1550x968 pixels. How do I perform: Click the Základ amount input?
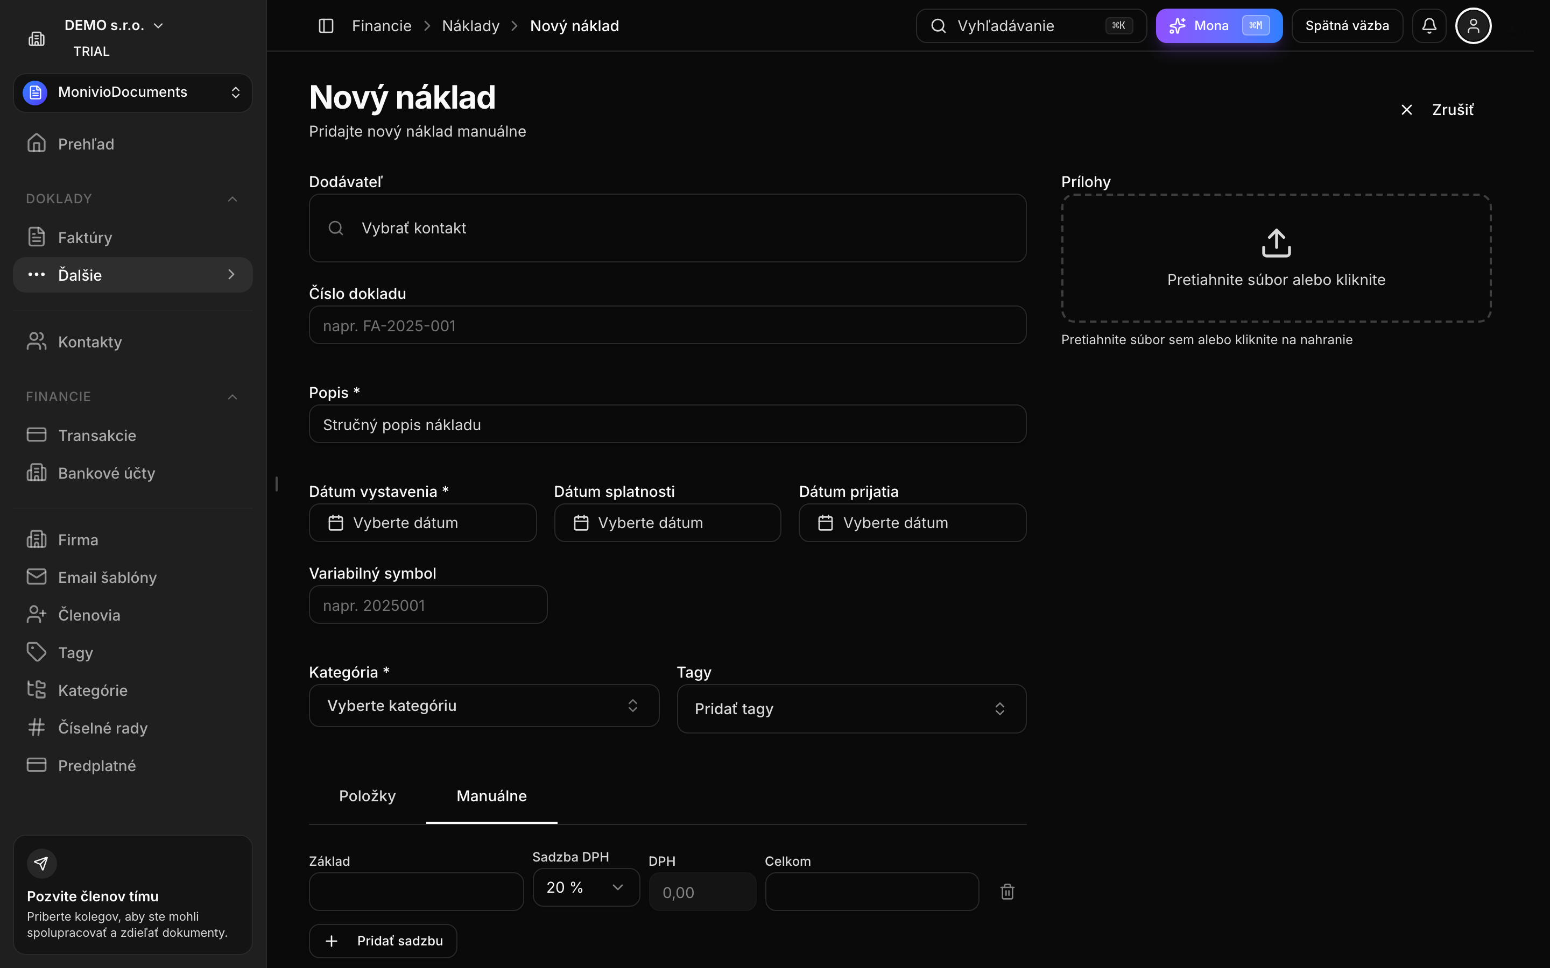[417, 891]
